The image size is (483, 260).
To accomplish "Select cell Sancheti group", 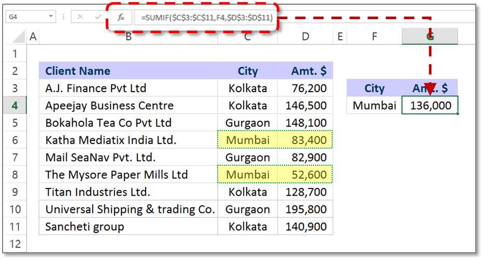I will tap(128, 226).
